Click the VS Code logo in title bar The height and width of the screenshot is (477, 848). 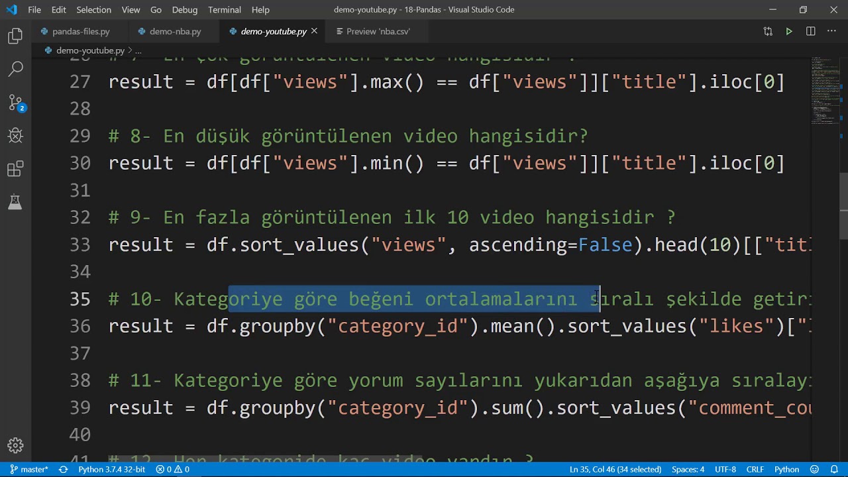[11, 10]
